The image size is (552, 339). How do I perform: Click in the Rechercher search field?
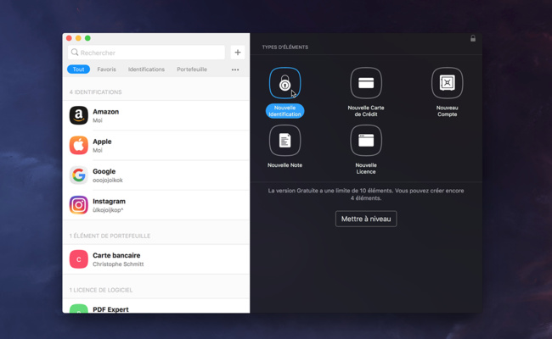[149, 53]
